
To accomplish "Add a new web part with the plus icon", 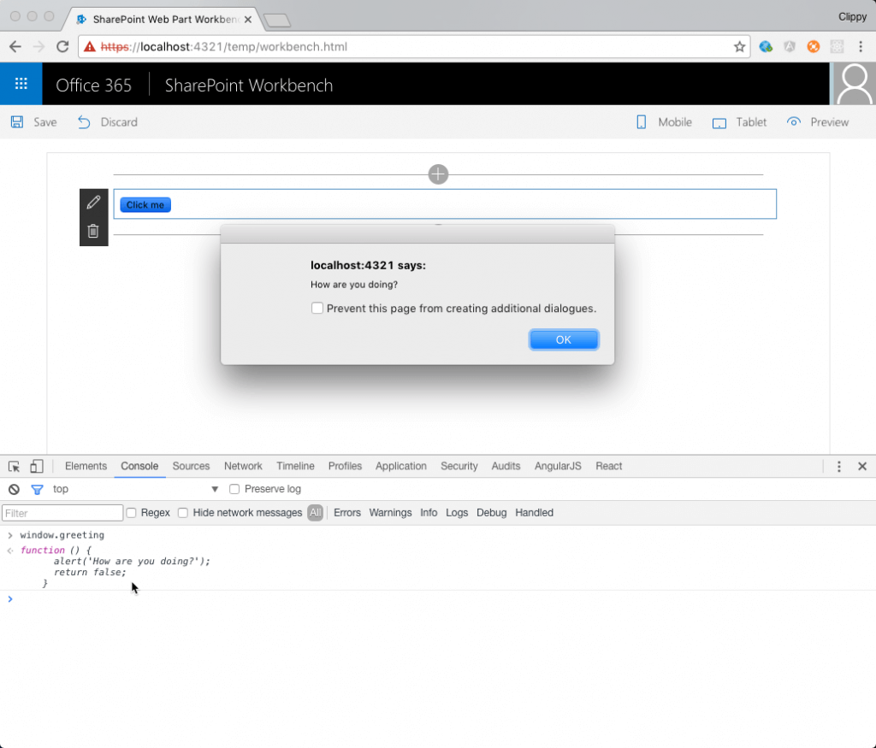I will click(x=438, y=174).
